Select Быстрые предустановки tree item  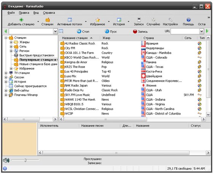point(37,55)
